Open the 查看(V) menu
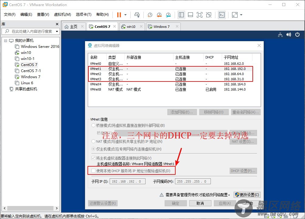305x219 pixels. point(43,15)
